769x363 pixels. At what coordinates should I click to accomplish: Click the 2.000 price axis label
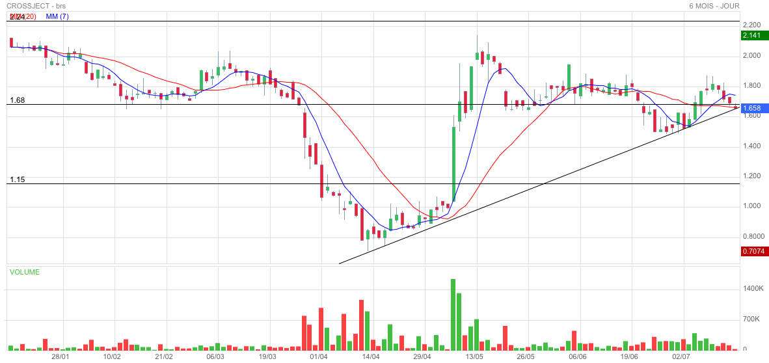752,55
